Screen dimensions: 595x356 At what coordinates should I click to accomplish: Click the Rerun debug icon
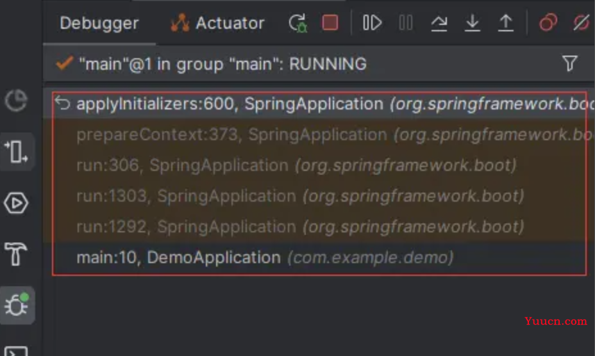tap(298, 23)
